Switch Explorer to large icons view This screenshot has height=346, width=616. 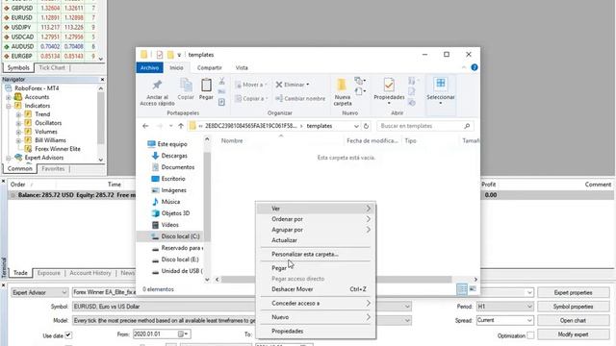tap(473, 289)
